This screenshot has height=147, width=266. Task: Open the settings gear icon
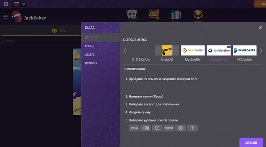(x=6, y=4)
